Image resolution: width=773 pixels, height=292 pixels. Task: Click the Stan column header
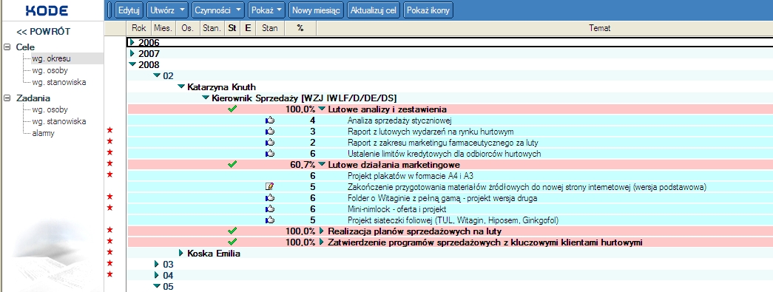pos(270,29)
